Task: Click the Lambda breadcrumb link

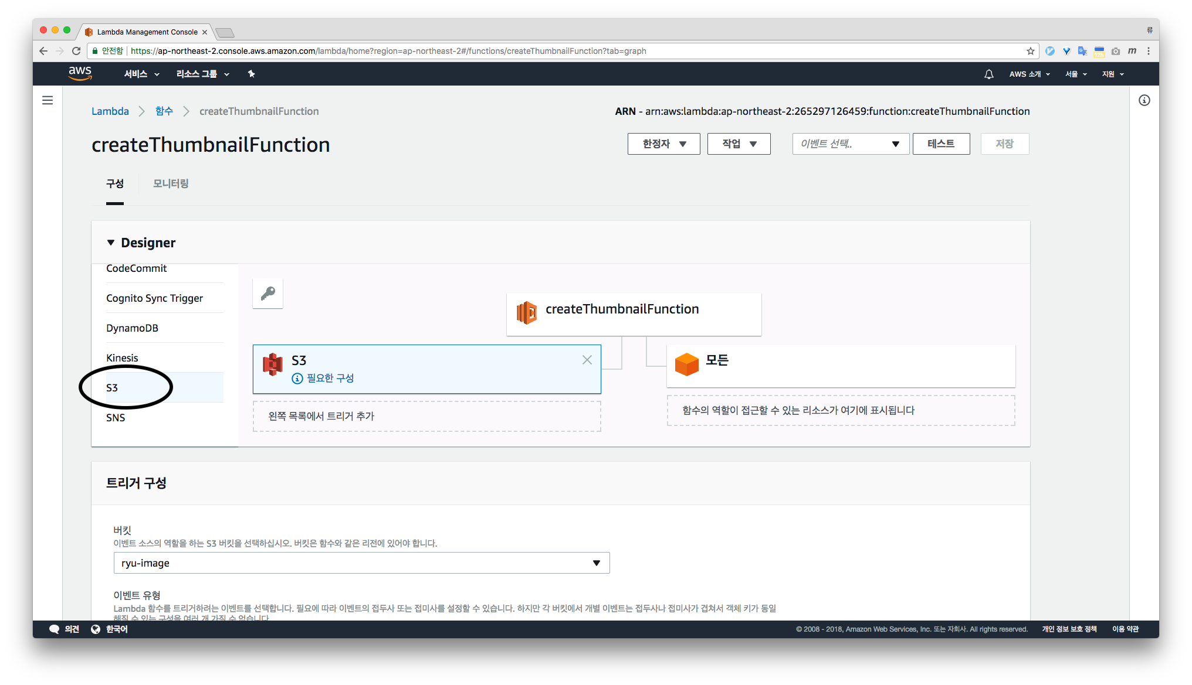Action: tap(110, 111)
